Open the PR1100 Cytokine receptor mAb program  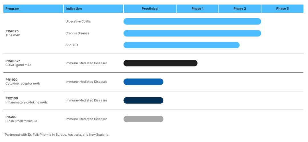tap(23, 82)
